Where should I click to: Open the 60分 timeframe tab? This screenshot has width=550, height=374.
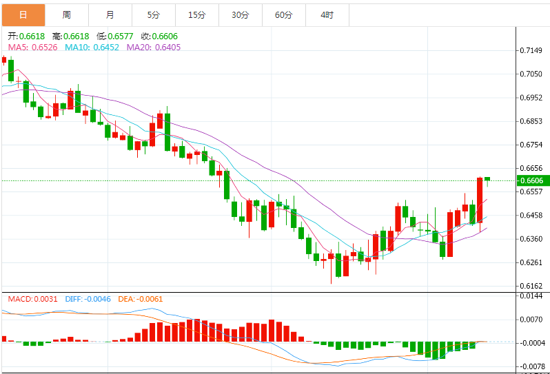284,15
